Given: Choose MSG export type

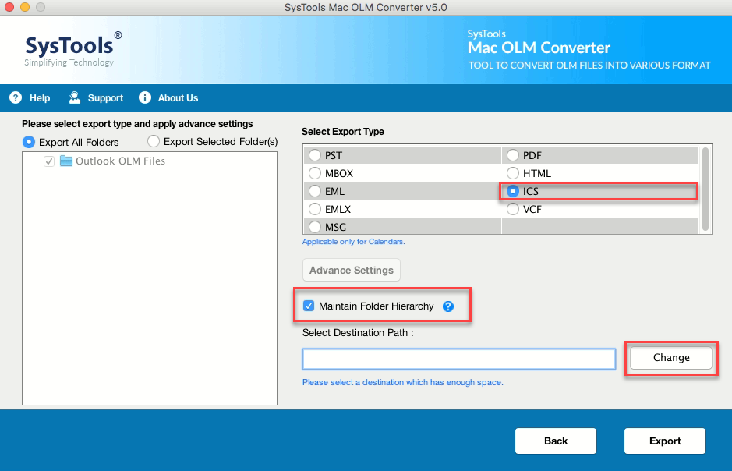Looking at the screenshot, I should (x=315, y=227).
